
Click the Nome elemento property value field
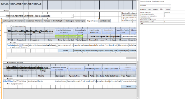[x=174, y=12]
